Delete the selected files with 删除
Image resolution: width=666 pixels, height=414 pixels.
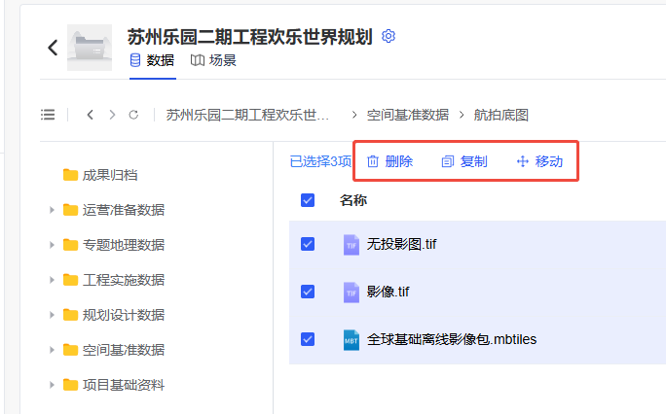pyautogui.click(x=389, y=161)
